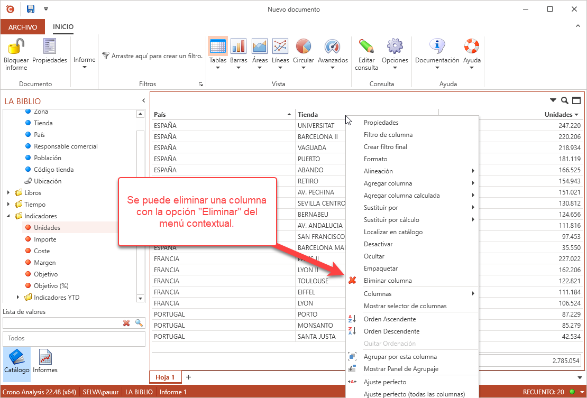This screenshot has width=587, height=398.
Task: Select Eliminar columna in the context menu
Action: tap(387, 281)
